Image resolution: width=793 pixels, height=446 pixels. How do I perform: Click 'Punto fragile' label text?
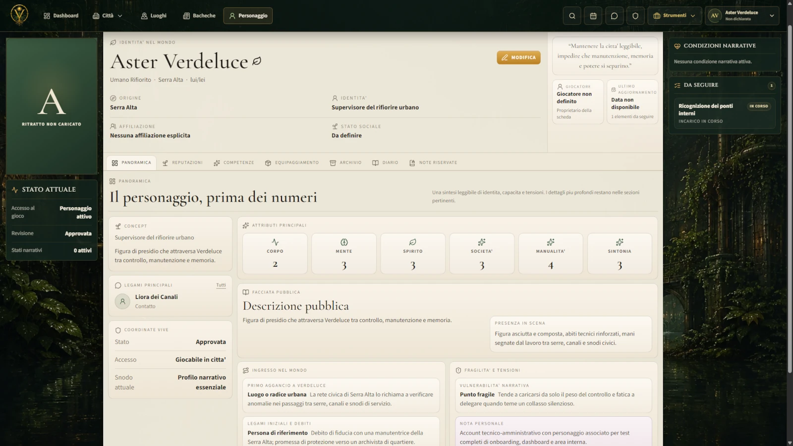click(477, 394)
